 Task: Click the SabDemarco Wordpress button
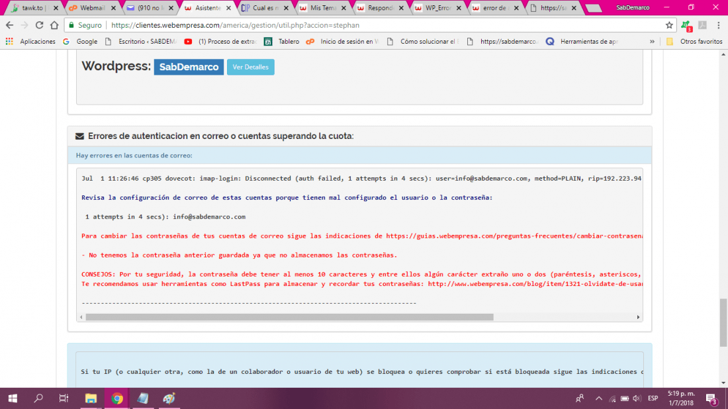pyautogui.click(x=189, y=67)
